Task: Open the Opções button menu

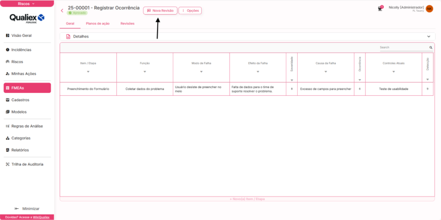Action: point(190,10)
